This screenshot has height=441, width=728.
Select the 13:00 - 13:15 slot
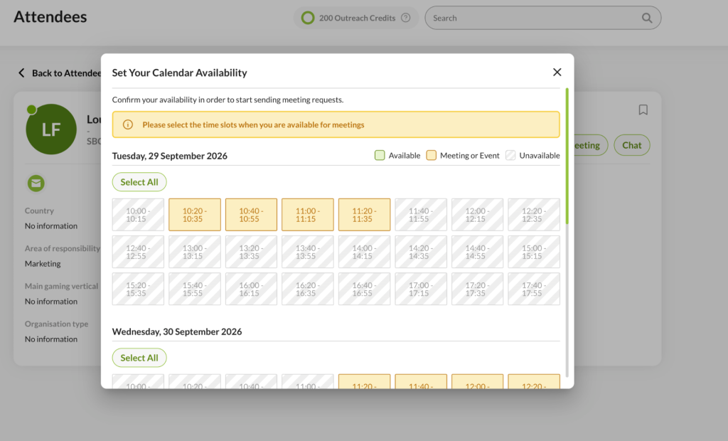point(195,252)
